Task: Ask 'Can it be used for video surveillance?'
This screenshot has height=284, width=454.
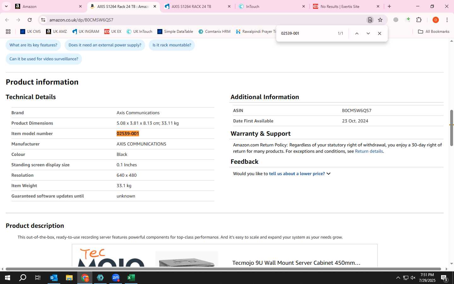Action: pyautogui.click(x=44, y=59)
